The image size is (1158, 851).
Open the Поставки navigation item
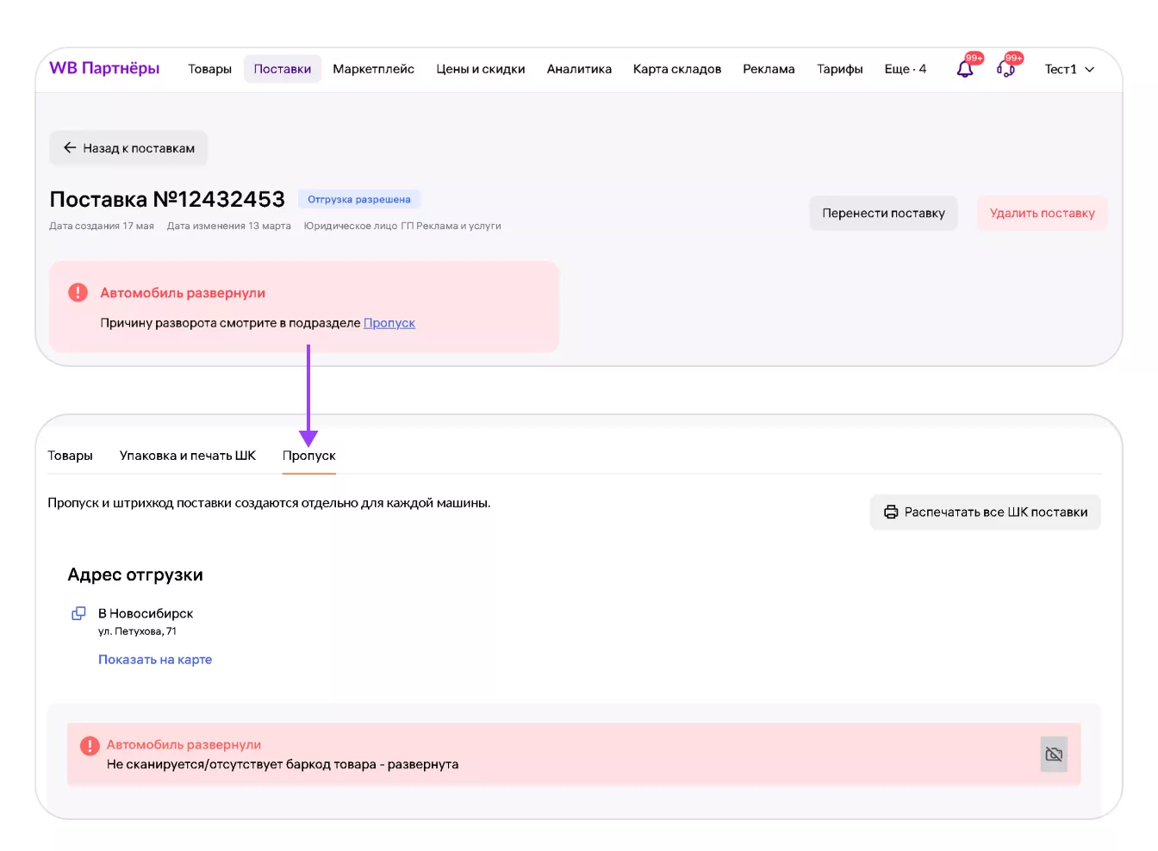click(x=282, y=69)
